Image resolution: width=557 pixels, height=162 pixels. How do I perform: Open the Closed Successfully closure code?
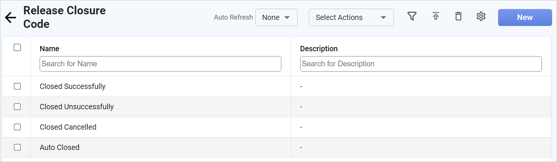coord(73,86)
